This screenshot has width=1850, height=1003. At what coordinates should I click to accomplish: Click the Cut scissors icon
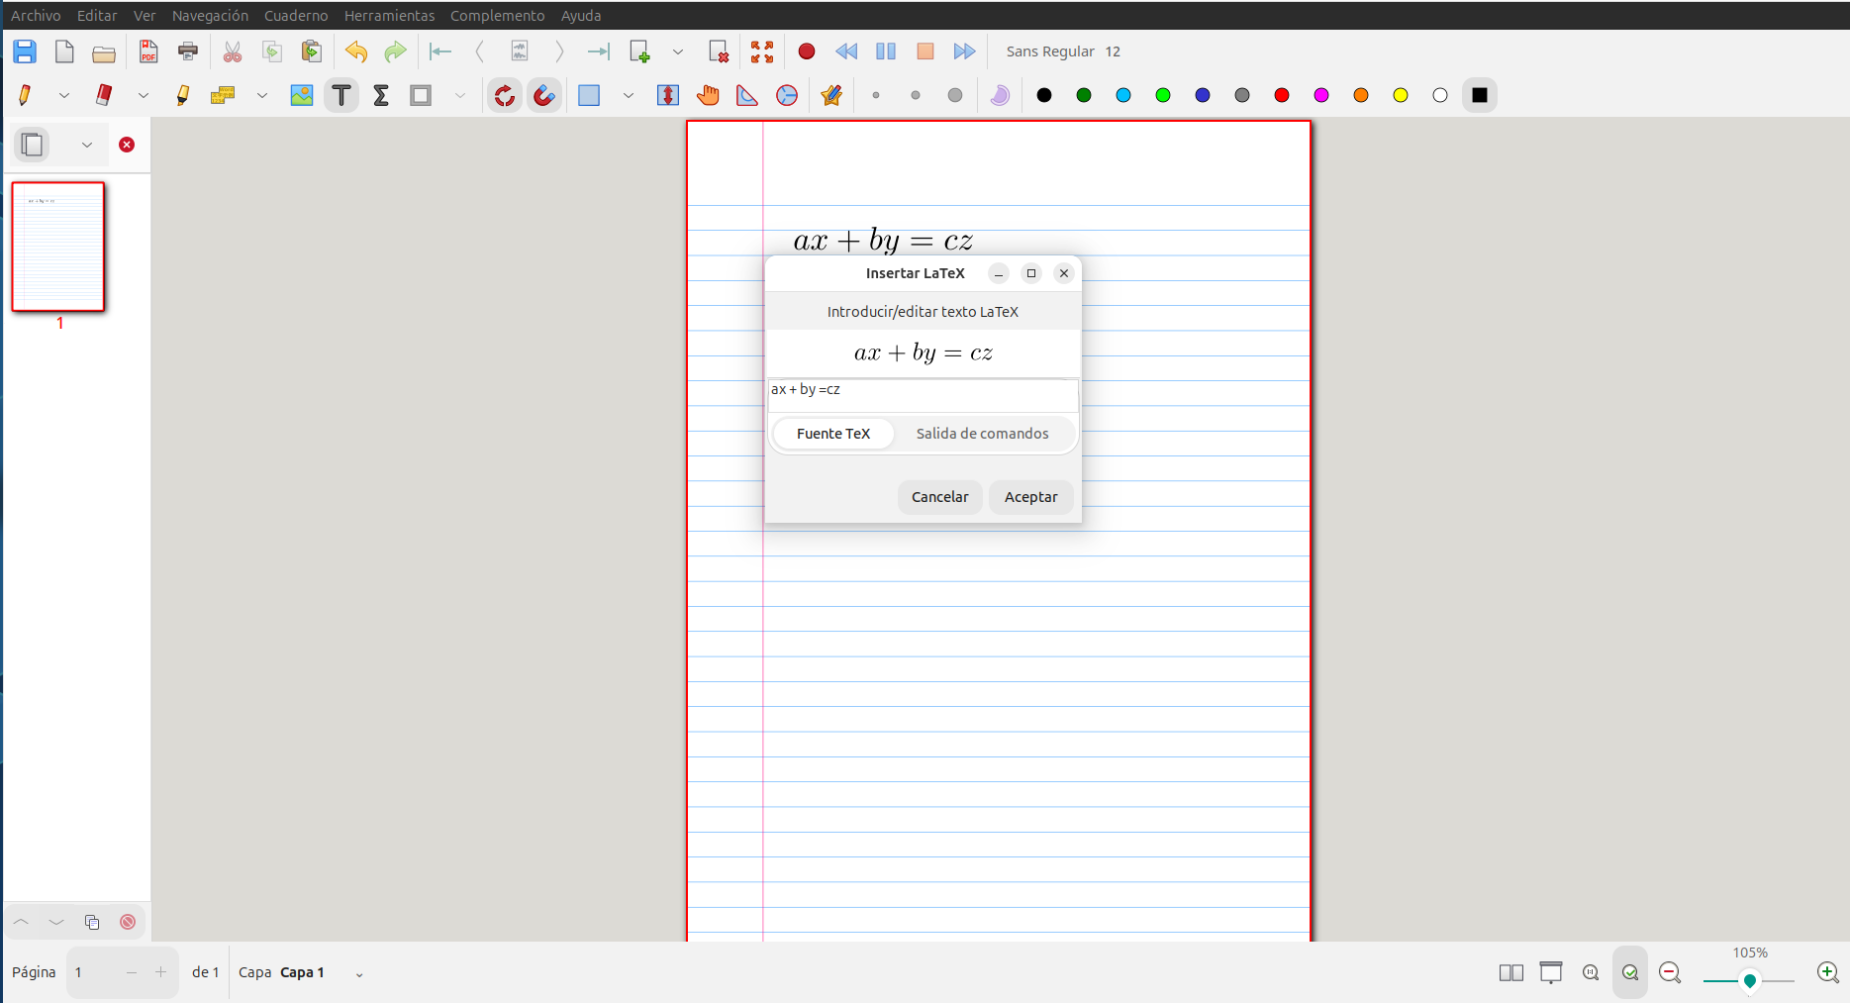coord(233,51)
